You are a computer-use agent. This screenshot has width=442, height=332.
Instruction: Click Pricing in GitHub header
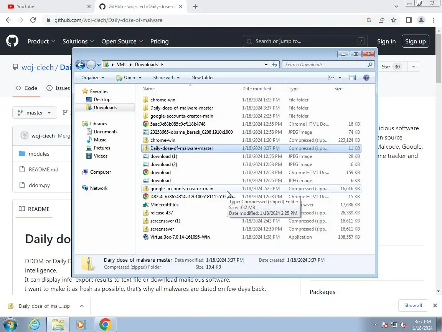(x=159, y=41)
